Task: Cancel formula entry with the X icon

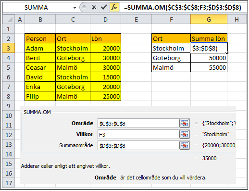Action: 94,7
